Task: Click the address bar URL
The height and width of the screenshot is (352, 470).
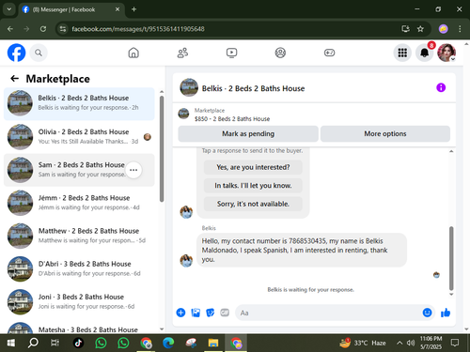Action: [138, 29]
